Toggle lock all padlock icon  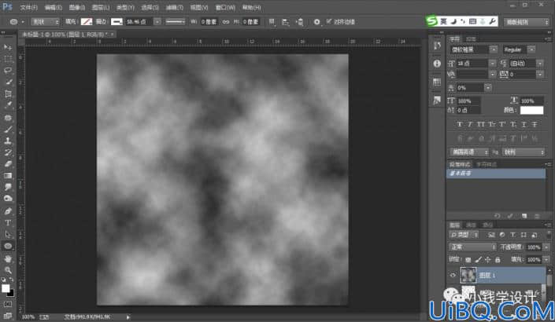tap(498, 260)
